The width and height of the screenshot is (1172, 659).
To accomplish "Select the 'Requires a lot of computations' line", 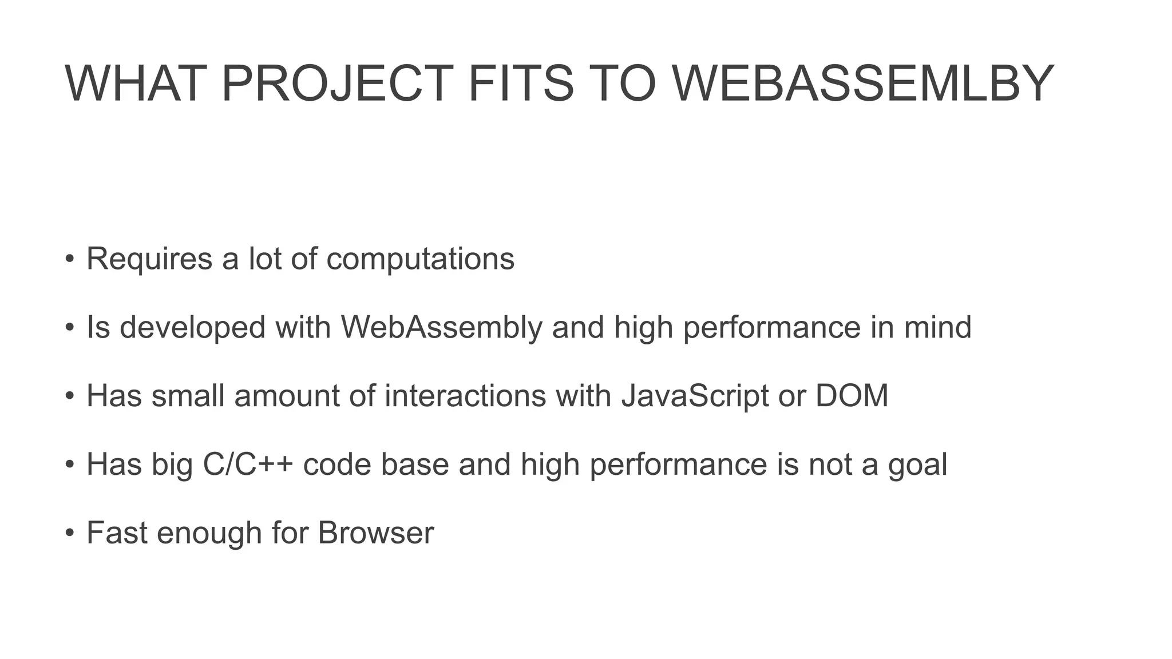I will (x=300, y=259).
